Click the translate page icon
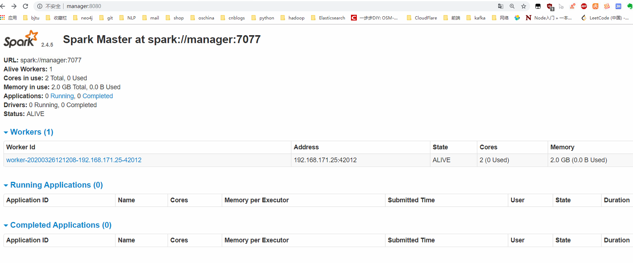 [x=501, y=6]
